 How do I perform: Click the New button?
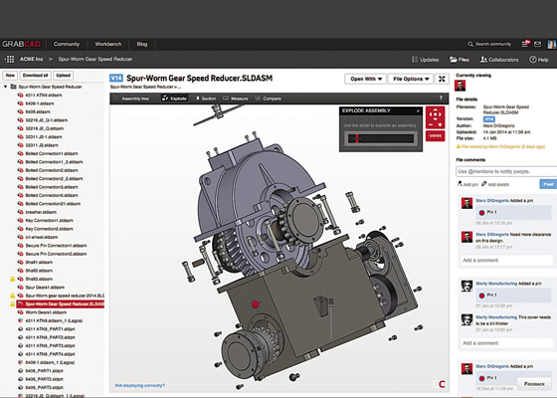[10, 76]
